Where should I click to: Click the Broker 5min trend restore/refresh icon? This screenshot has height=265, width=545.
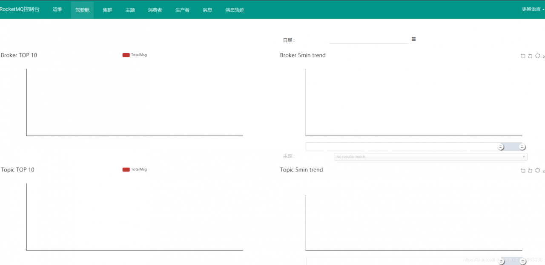click(x=537, y=56)
